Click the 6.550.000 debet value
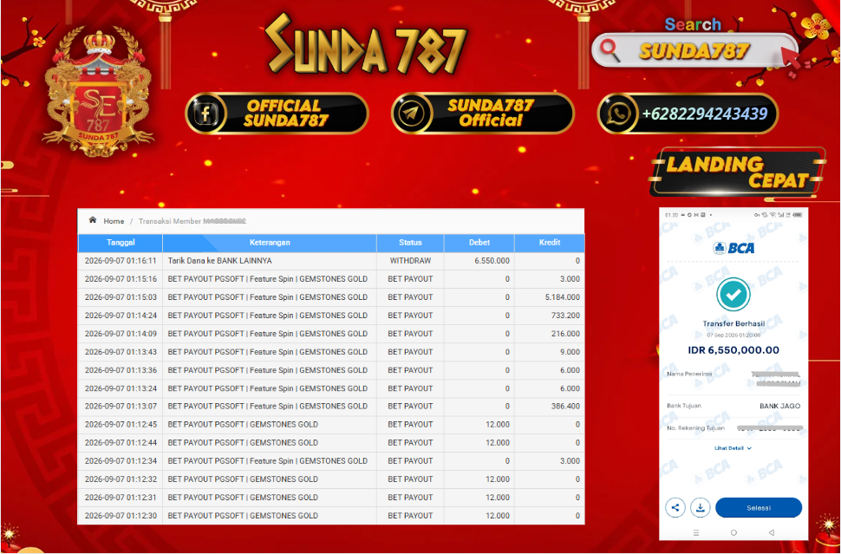 (x=492, y=261)
